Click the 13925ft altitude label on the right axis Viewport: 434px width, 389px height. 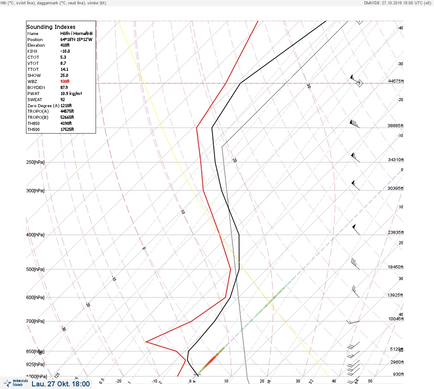[395, 295]
